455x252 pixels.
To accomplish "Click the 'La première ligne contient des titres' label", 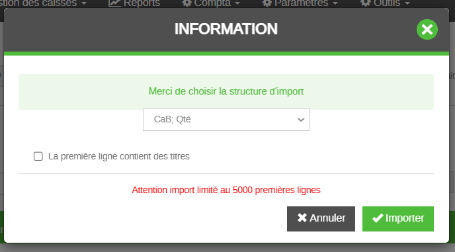I will 118,156.
